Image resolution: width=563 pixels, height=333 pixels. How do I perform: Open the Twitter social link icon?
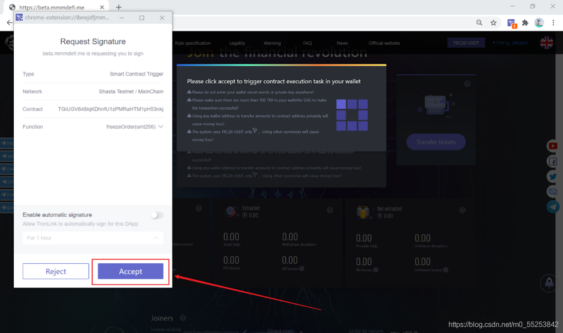553,176
